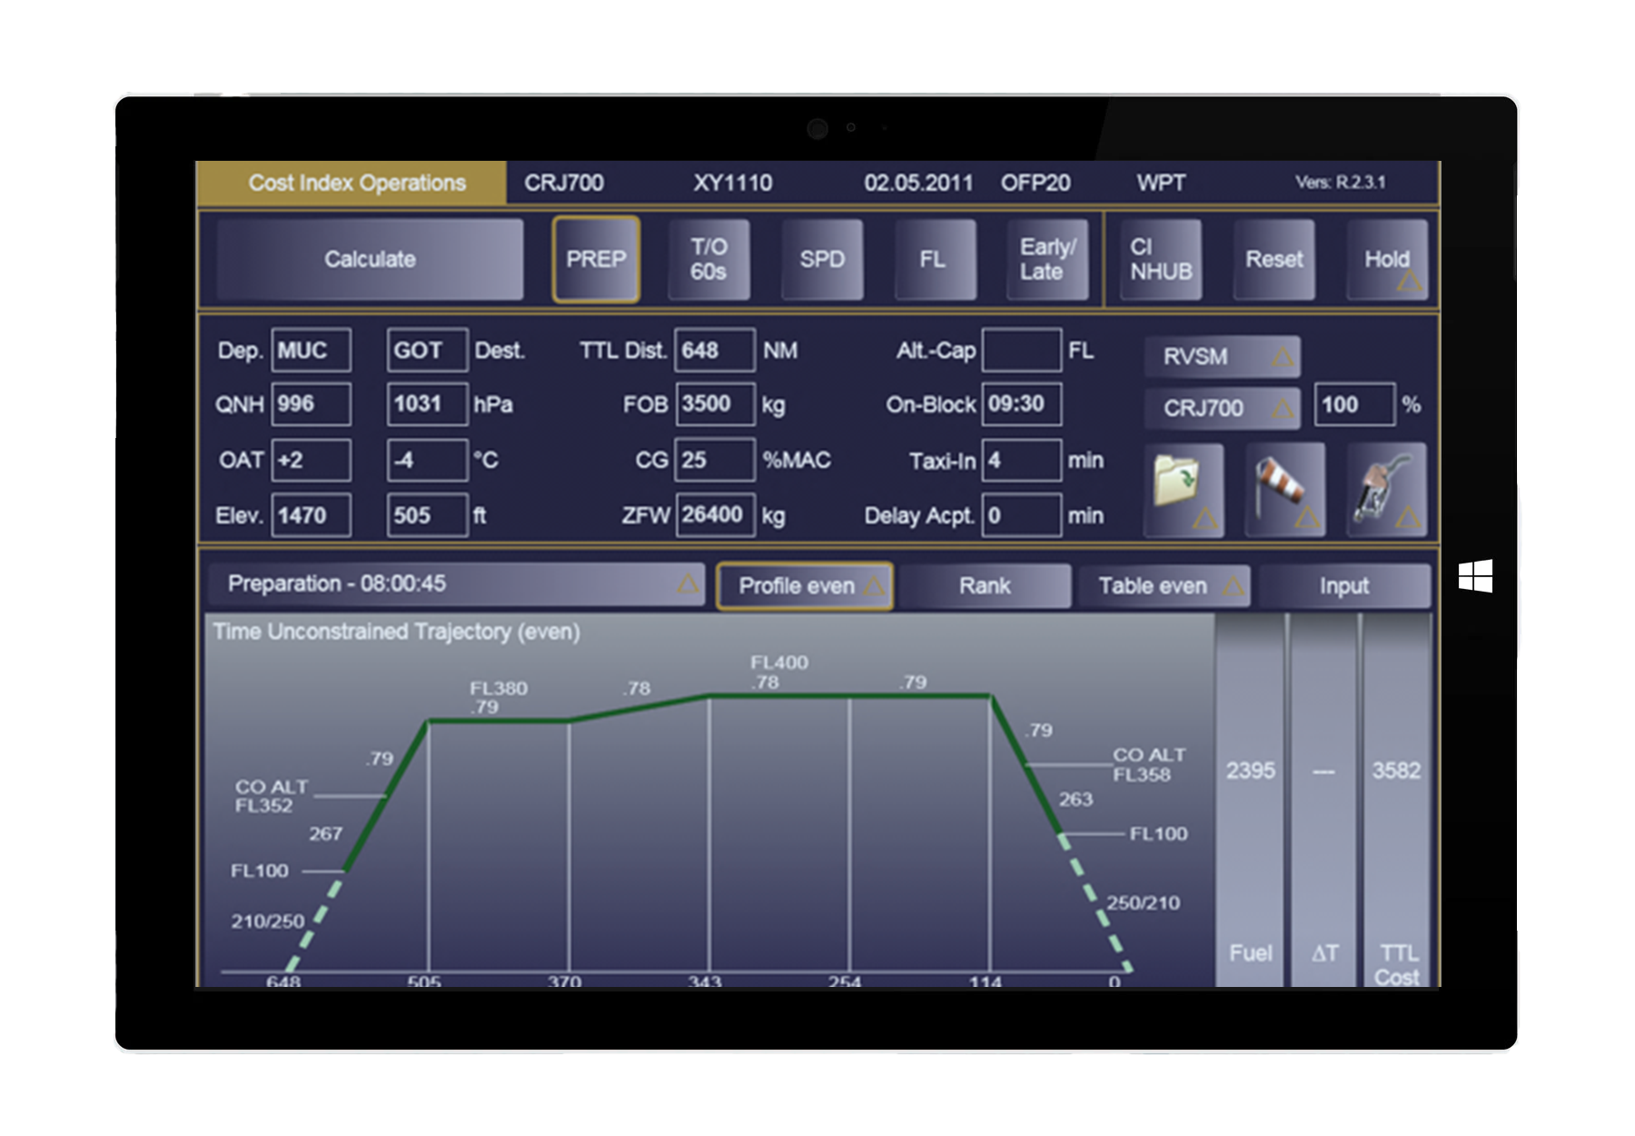Click the windsock wind data icon
The height and width of the screenshot is (1136, 1635).
tap(1284, 489)
